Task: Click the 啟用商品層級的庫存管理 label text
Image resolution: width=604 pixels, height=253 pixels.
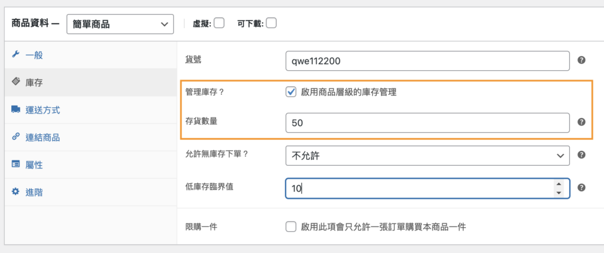Action: pos(349,93)
